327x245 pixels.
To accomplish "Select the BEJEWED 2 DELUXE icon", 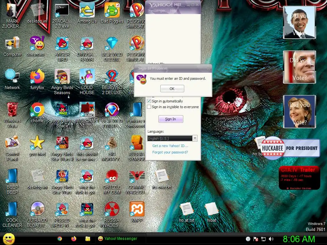I will click(112, 82).
